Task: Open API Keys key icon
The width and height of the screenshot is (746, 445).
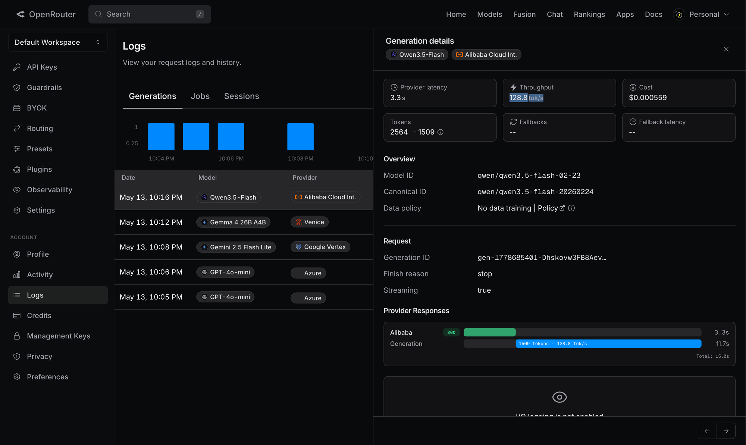Action: pos(17,67)
